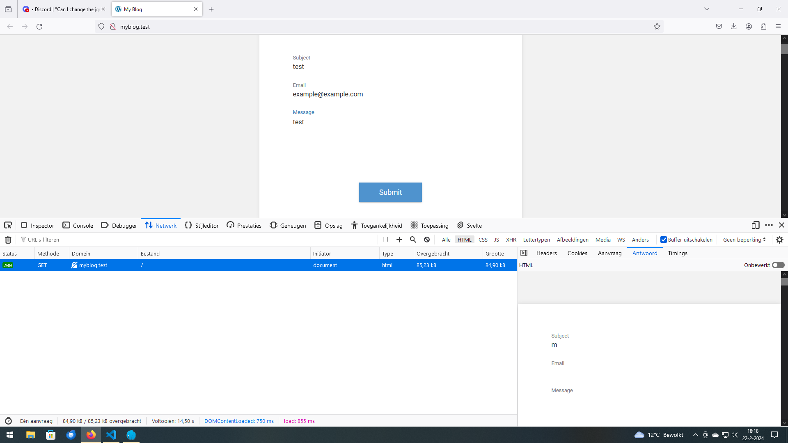
Task: Enable the XHR request filter
Action: click(511, 240)
